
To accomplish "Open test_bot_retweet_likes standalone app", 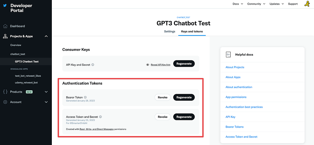I will coord(28,76).
